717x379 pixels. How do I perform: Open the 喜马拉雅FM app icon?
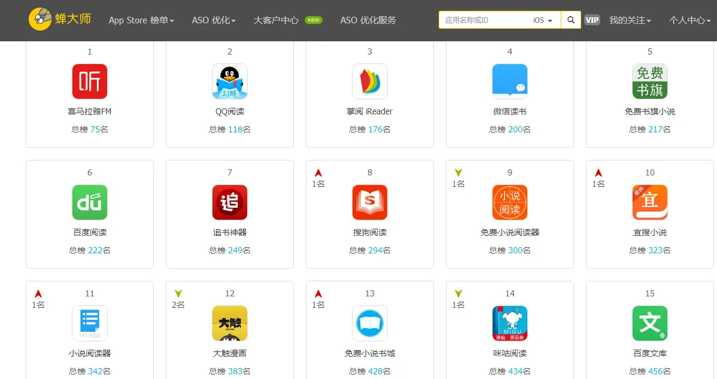coord(90,81)
